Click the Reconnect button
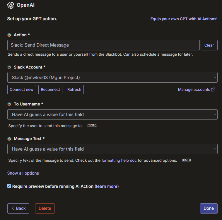The image size is (222, 220). point(50,90)
